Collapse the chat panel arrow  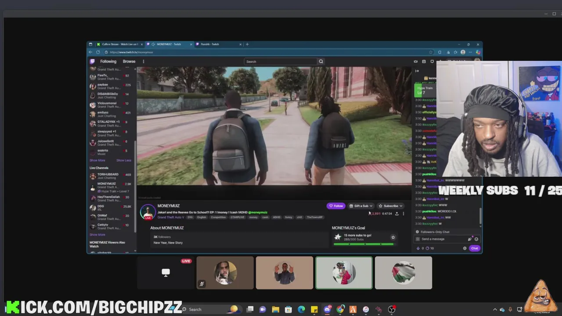click(x=417, y=71)
